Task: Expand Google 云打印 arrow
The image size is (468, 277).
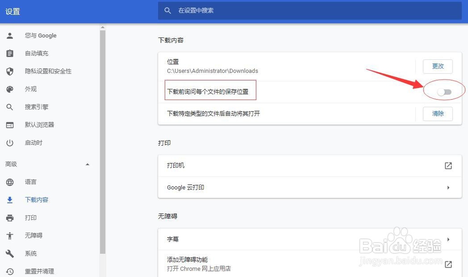Action: click(448, 188)
